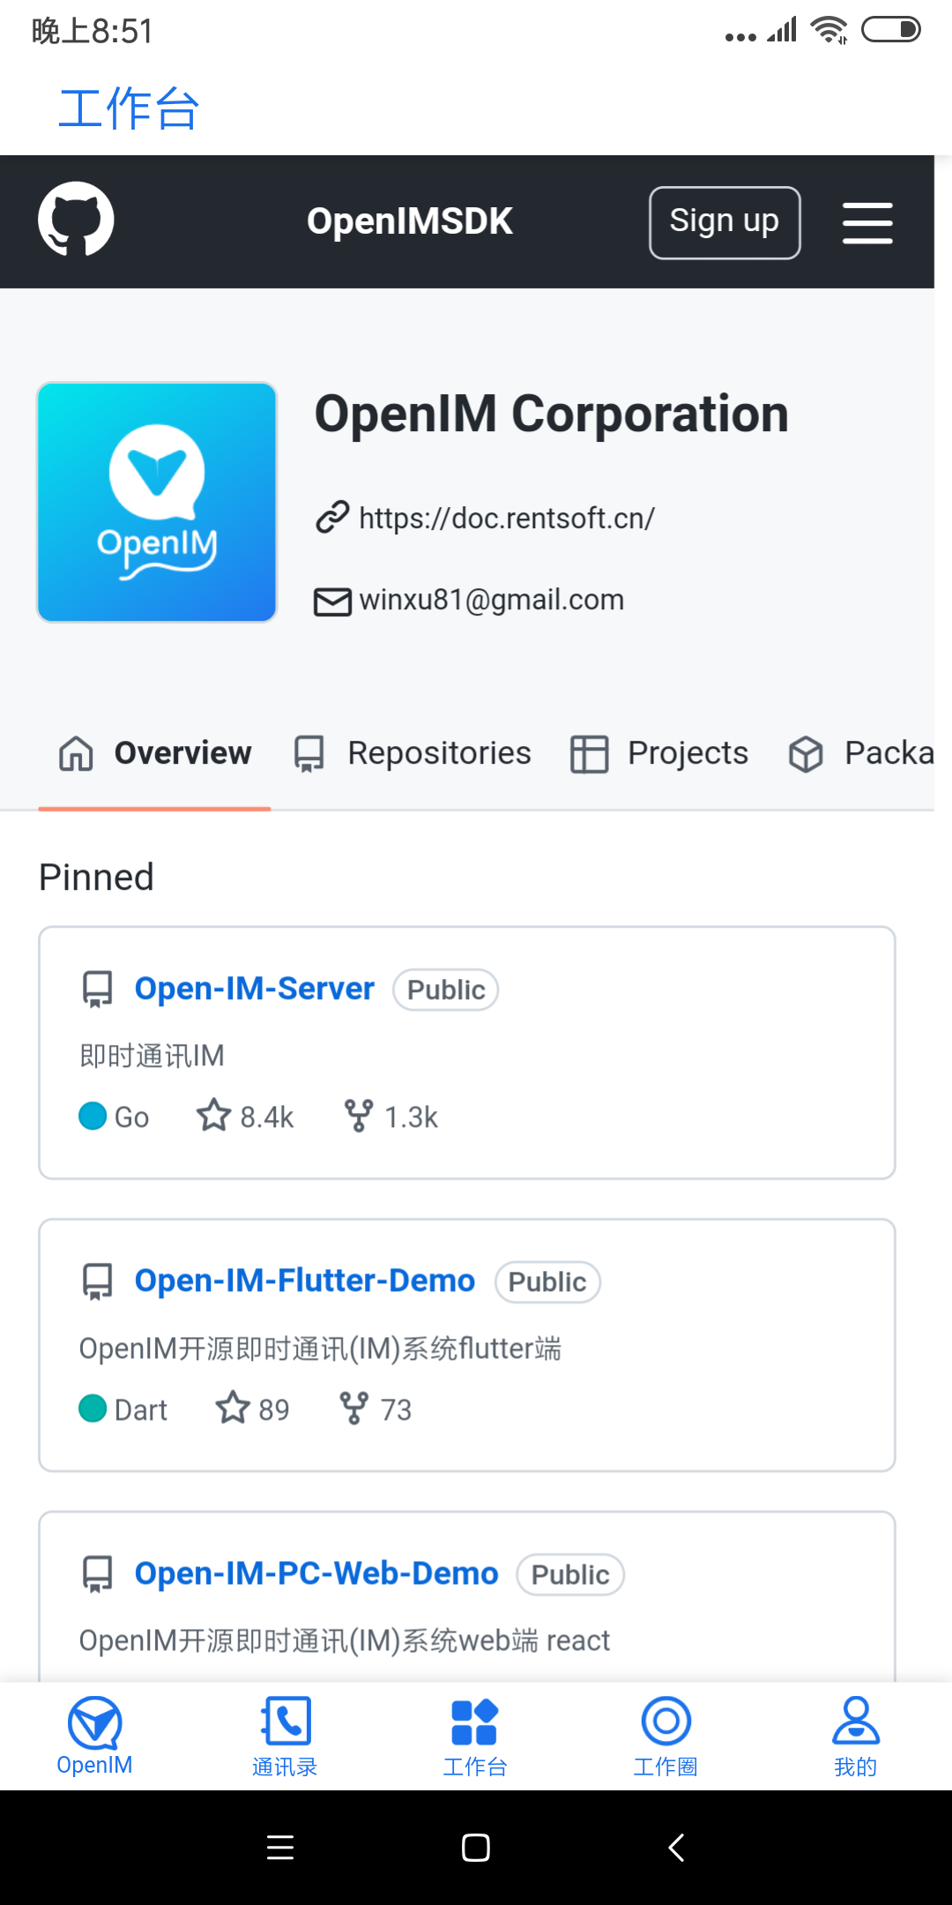Click the Pinned section heading
Viewport: 952px width, 1905px height.
coord(96,877)
